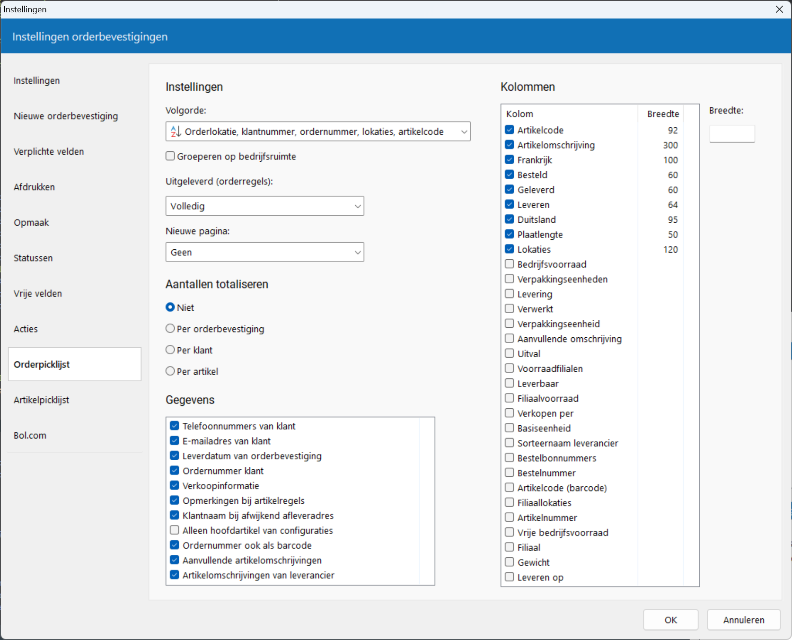Open the Instellingen sidebar tab

(x=75, y=80)
